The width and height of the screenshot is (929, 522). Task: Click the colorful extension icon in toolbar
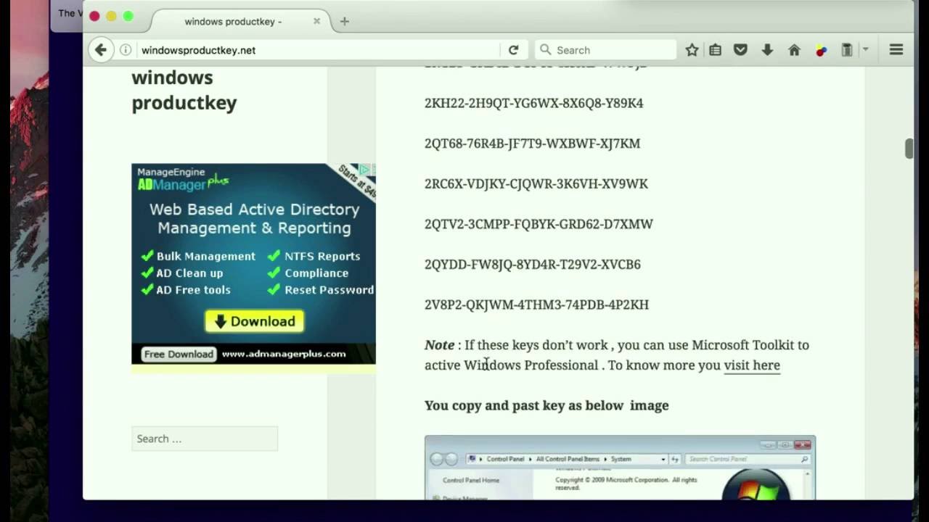[821, 51]
